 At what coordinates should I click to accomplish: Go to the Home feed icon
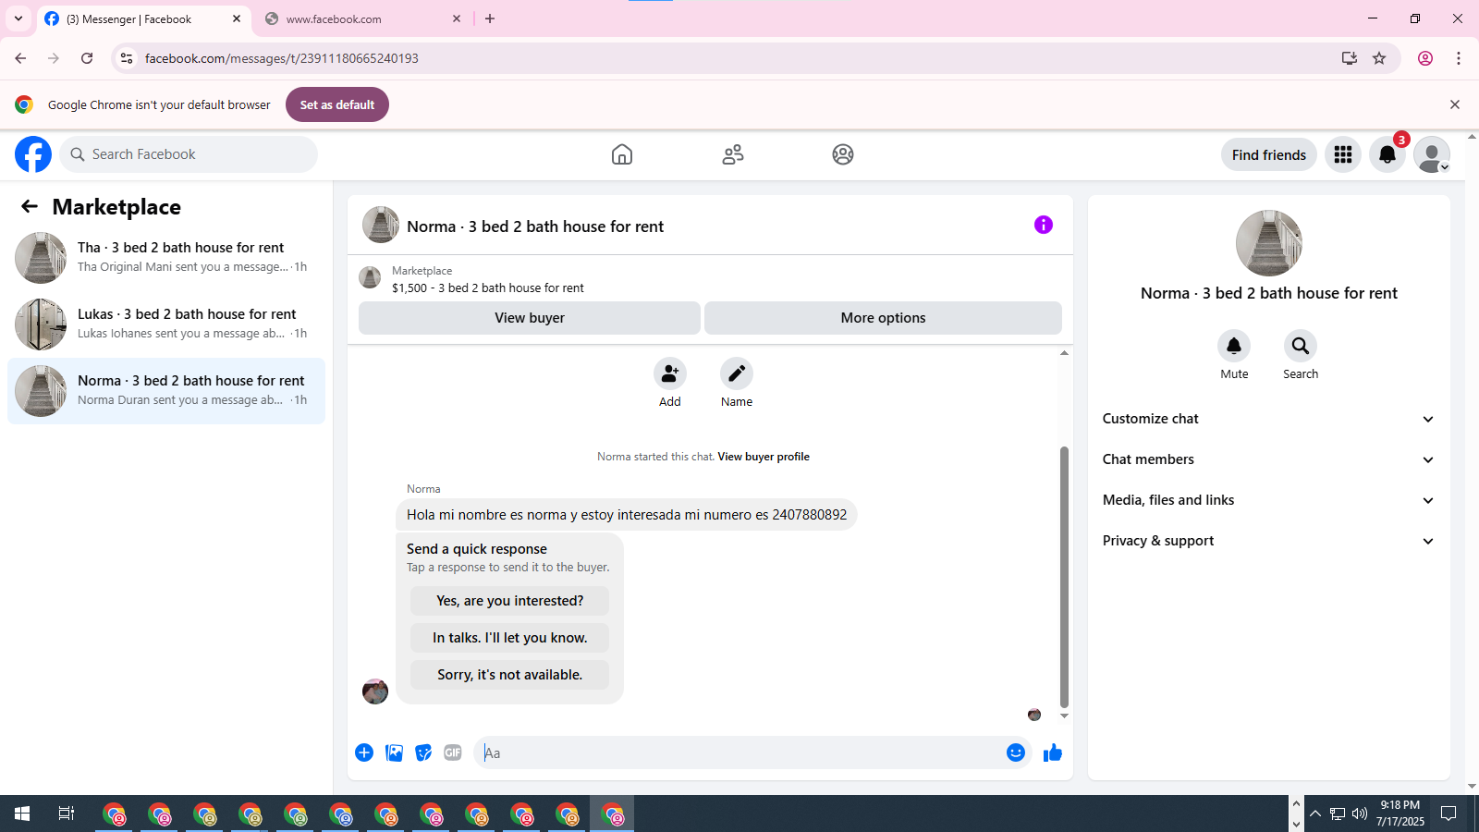[x=622, y=154]
